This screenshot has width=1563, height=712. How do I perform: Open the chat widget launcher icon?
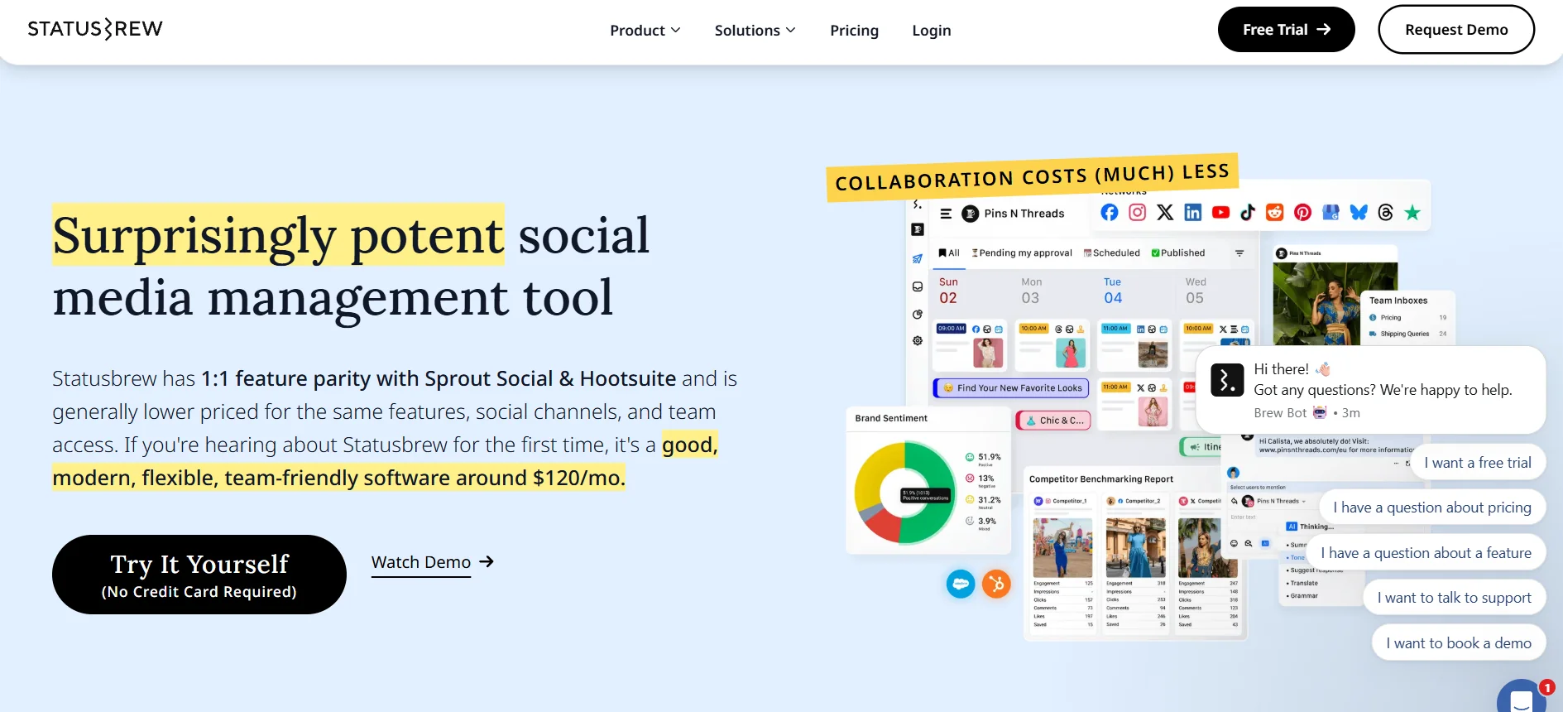click(x=1522, y=699)
